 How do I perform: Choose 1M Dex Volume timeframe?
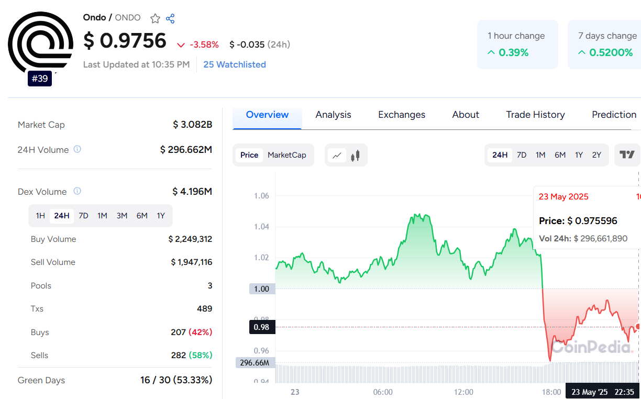[102, 216]
